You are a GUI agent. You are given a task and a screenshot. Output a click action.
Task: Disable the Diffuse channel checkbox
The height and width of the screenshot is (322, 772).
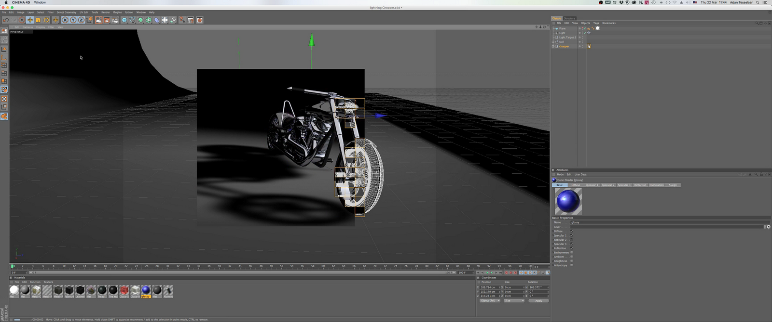coord(571,231)
